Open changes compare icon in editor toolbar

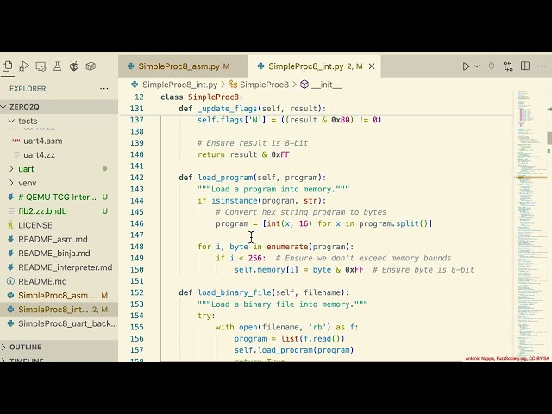click(508, 66)
